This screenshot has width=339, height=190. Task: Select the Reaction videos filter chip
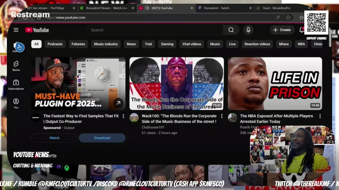click(x=257, y=44)
